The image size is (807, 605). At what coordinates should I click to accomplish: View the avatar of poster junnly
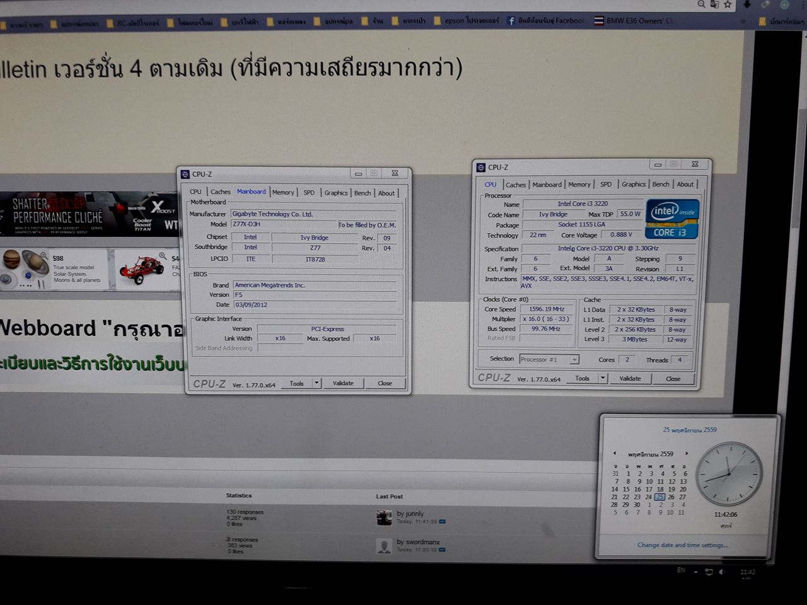[384, 517]
